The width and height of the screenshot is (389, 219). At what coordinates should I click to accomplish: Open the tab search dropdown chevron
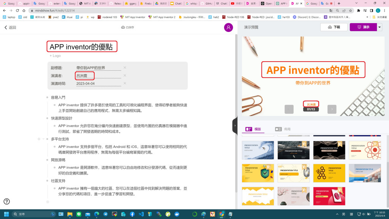(356, 3)
